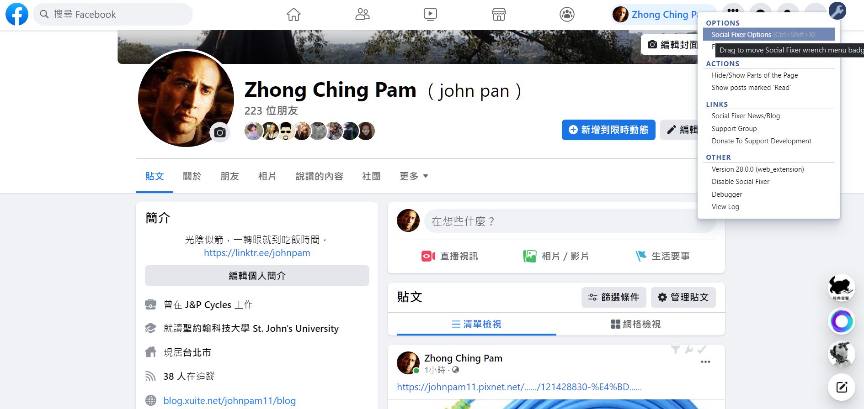Click the house icon beside 現居台北市

[150, 352]
